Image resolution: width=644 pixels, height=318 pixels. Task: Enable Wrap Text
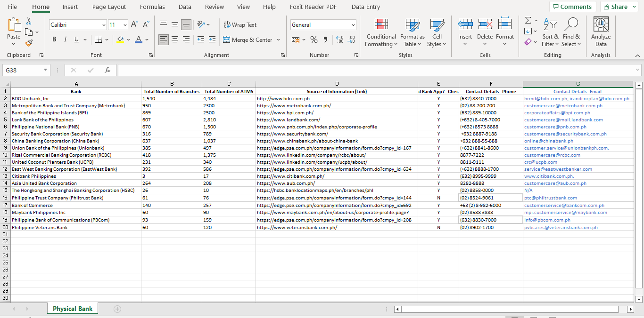[240, 24]
